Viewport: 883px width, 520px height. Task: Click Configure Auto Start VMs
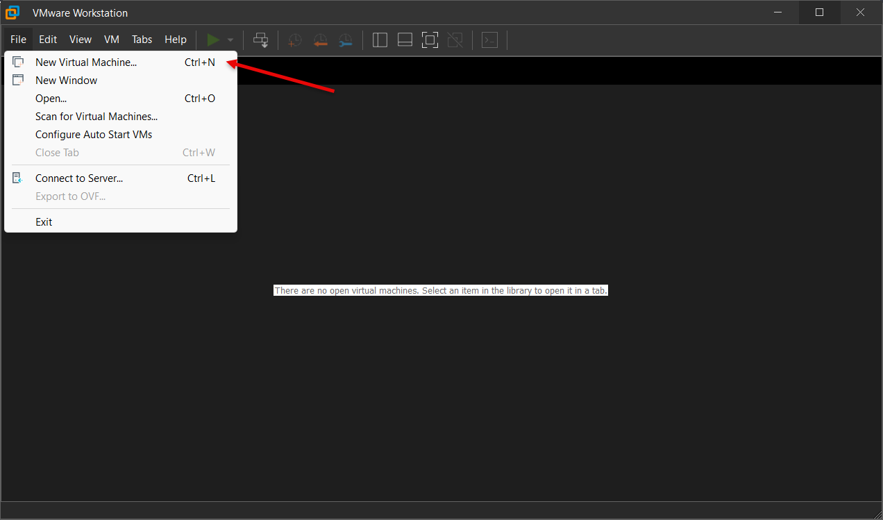tap(94, 134)
